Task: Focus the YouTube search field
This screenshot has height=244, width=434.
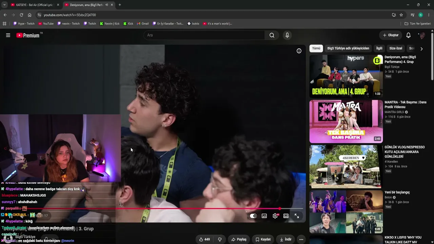Action: click(204, 35)
